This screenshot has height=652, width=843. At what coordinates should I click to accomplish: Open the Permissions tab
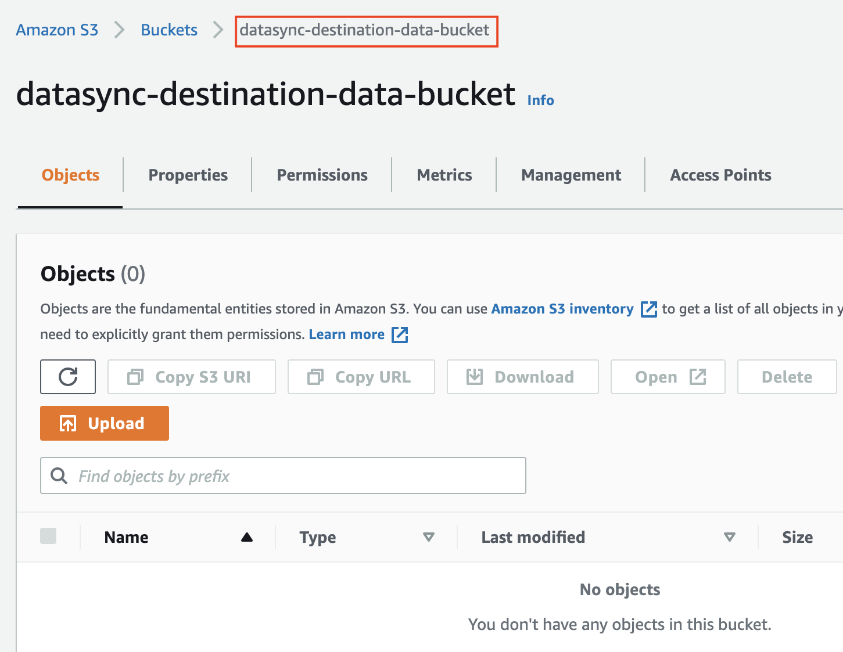click(322, 175)
